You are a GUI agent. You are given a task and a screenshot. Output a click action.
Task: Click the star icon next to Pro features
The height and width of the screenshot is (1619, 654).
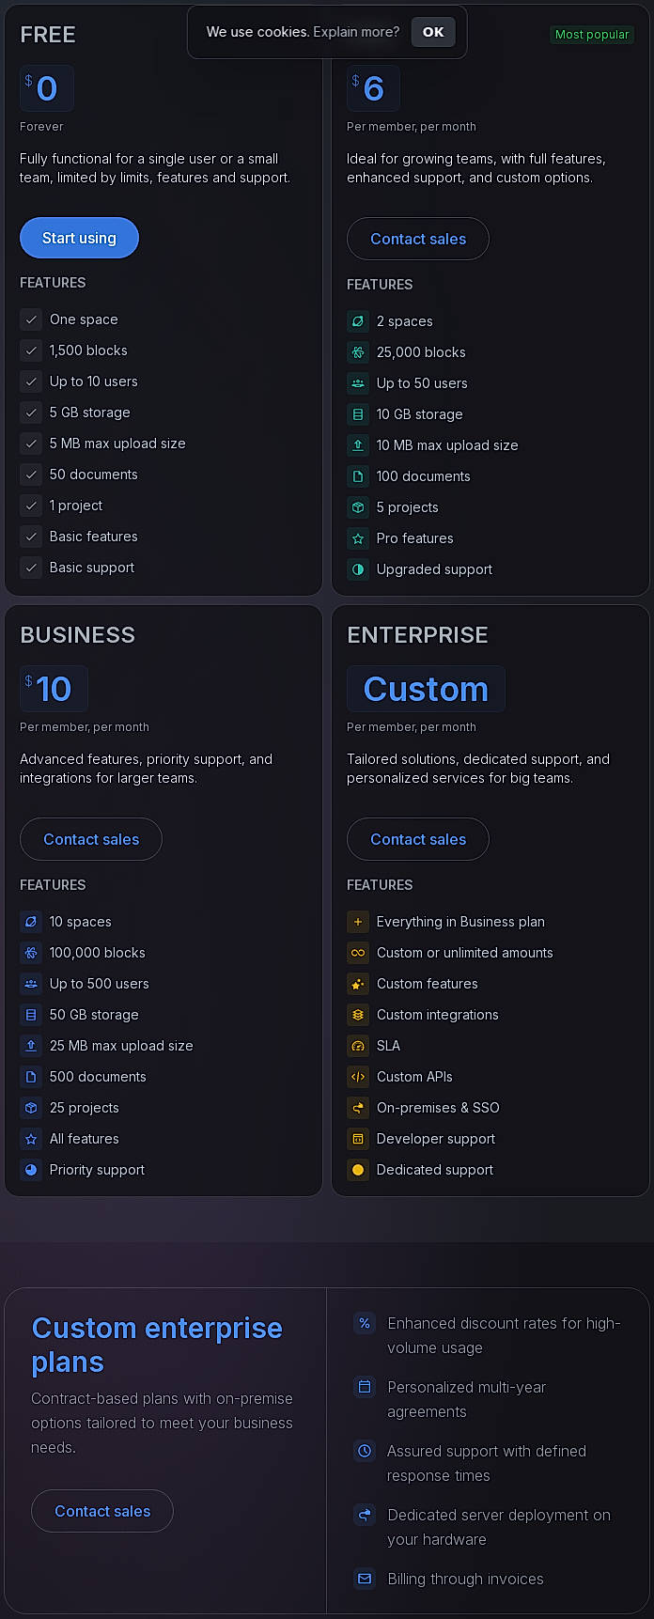coord(358,538)
